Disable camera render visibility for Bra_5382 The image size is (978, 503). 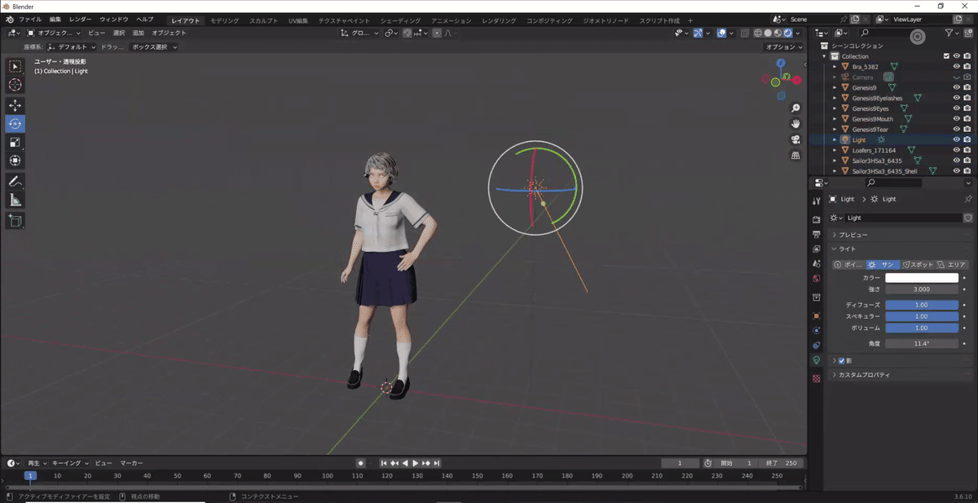[x=967, y=66]
